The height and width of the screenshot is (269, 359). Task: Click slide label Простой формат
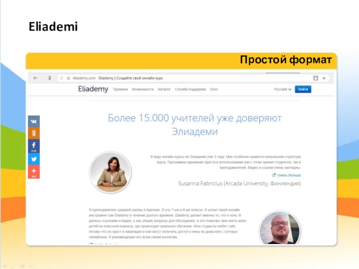(x=286, y=60)
